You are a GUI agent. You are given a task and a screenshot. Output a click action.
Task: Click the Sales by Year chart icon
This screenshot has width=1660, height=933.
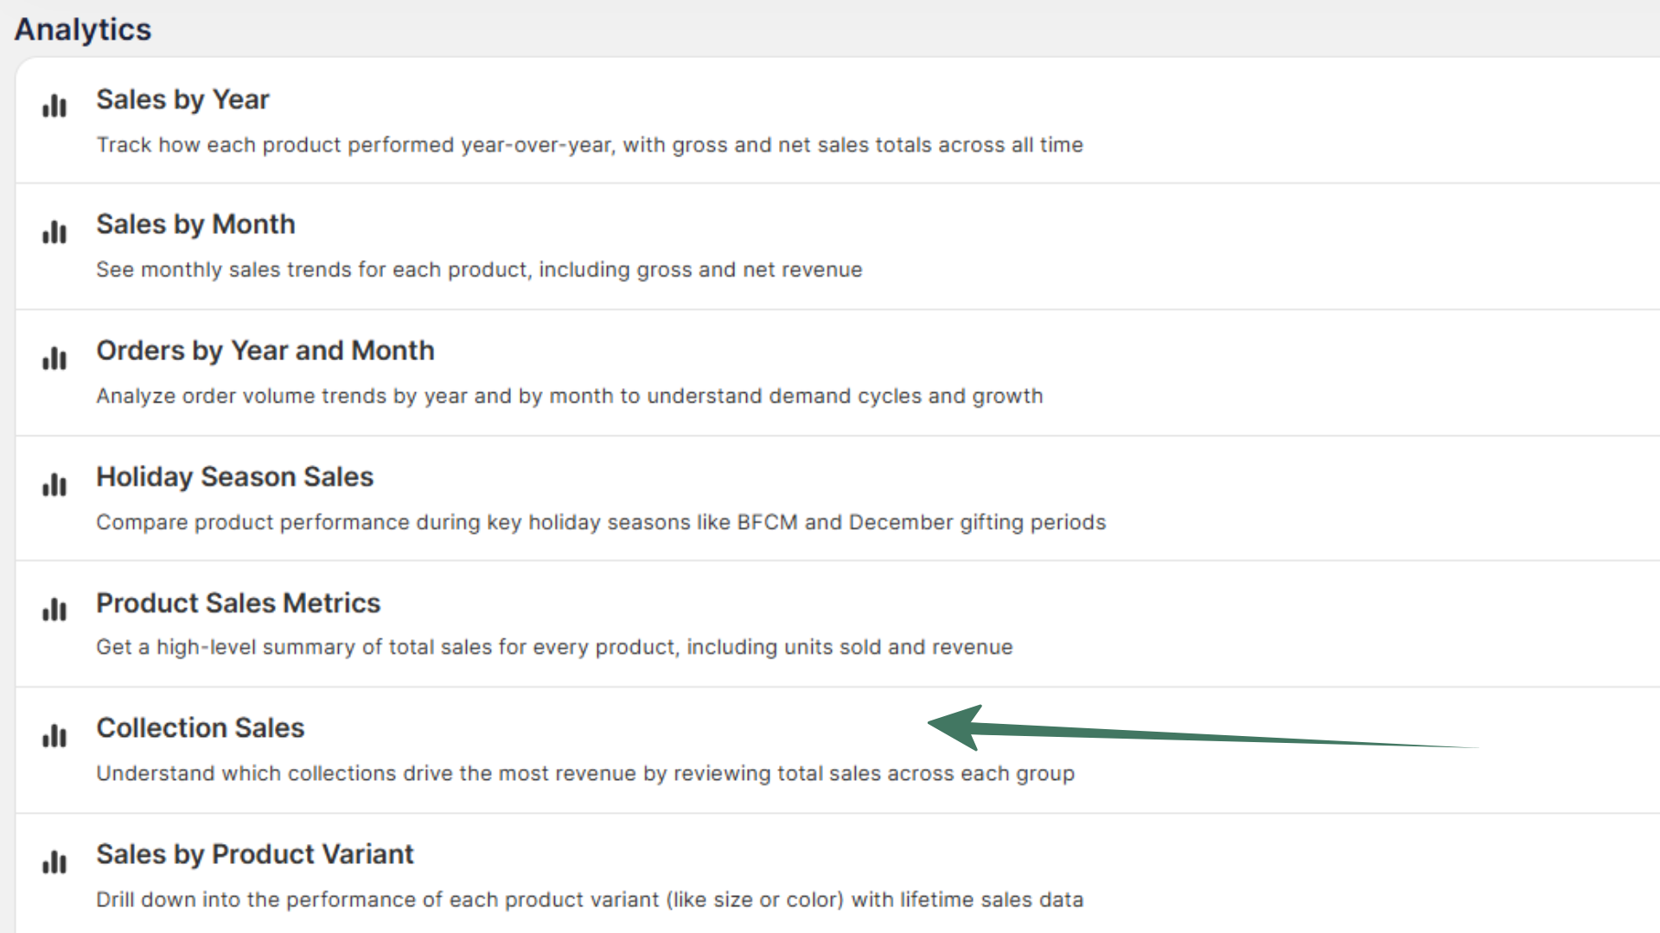[x=54, y=106]
